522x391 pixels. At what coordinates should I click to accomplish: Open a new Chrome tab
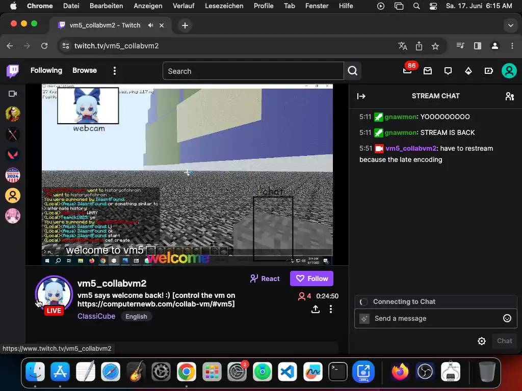tap(185, 25)
